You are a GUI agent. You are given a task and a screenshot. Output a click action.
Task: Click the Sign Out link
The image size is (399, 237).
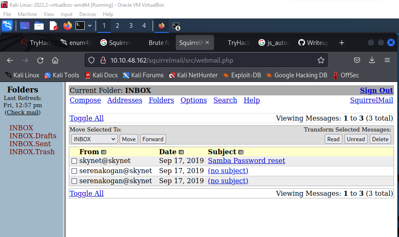coord(376,90)
